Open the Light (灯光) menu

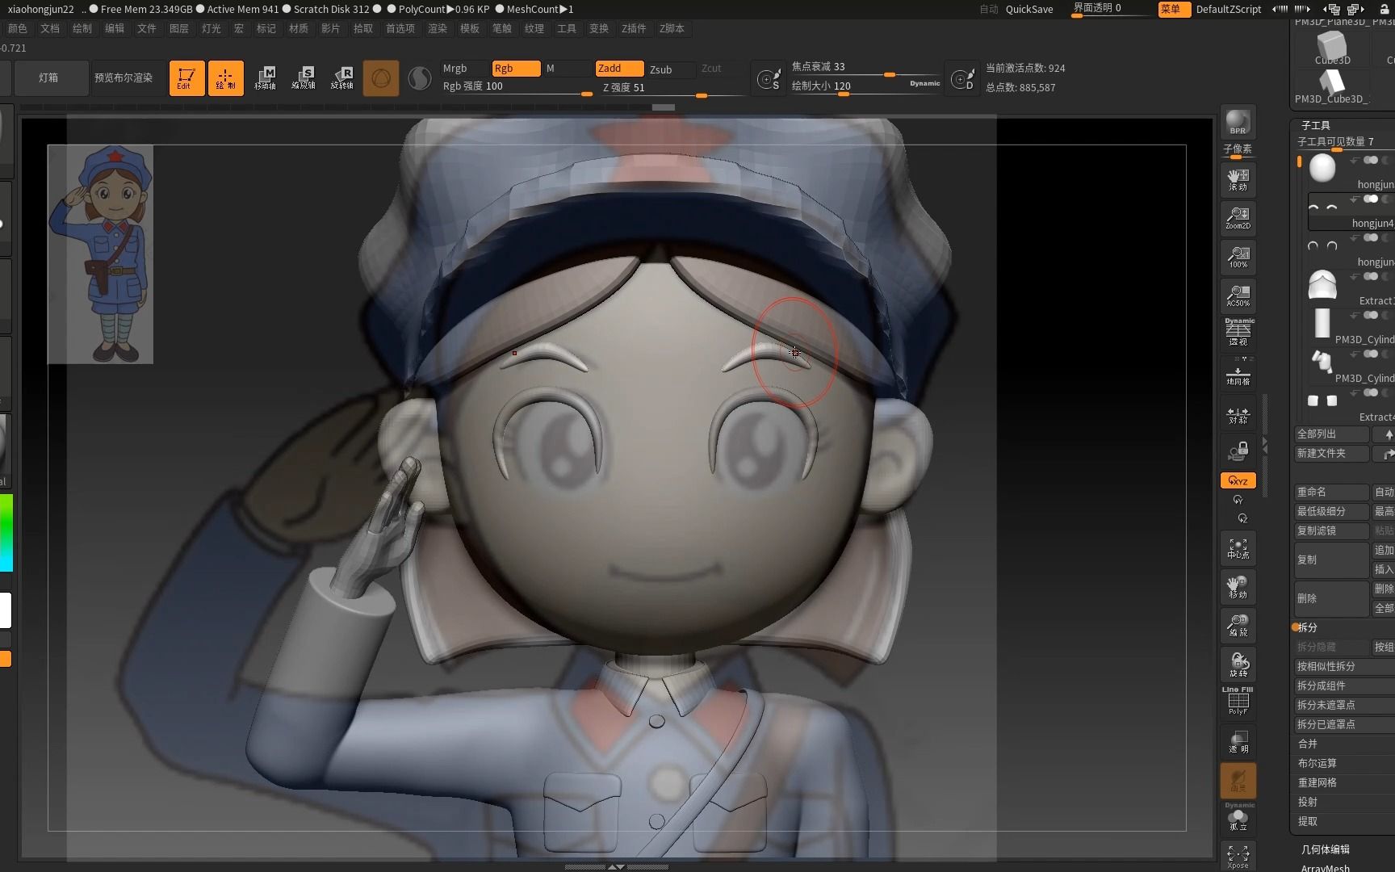point(212,28)
